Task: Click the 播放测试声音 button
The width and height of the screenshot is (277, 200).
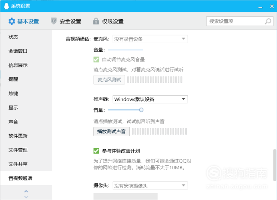Action: pos(111,131)
